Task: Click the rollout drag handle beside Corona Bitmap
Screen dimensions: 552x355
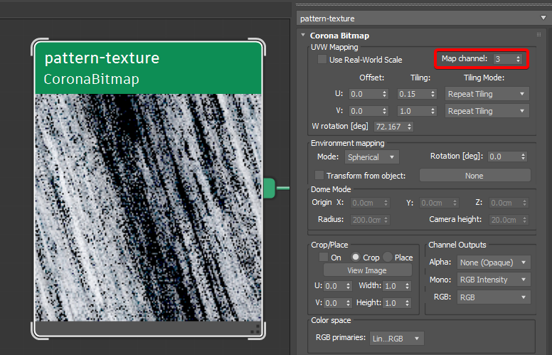Action: pyautogui.click(x=538, y=35)
